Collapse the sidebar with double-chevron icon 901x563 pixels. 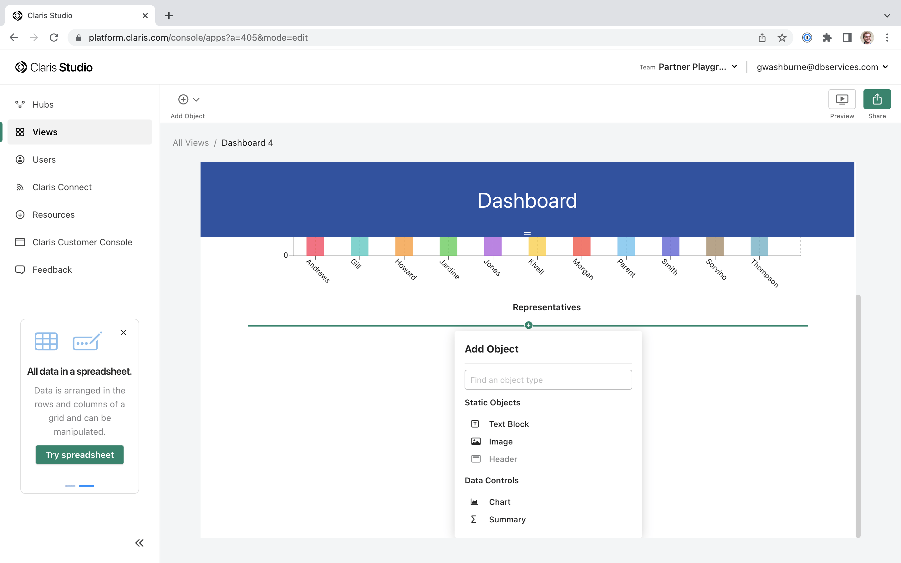point(139,543)
